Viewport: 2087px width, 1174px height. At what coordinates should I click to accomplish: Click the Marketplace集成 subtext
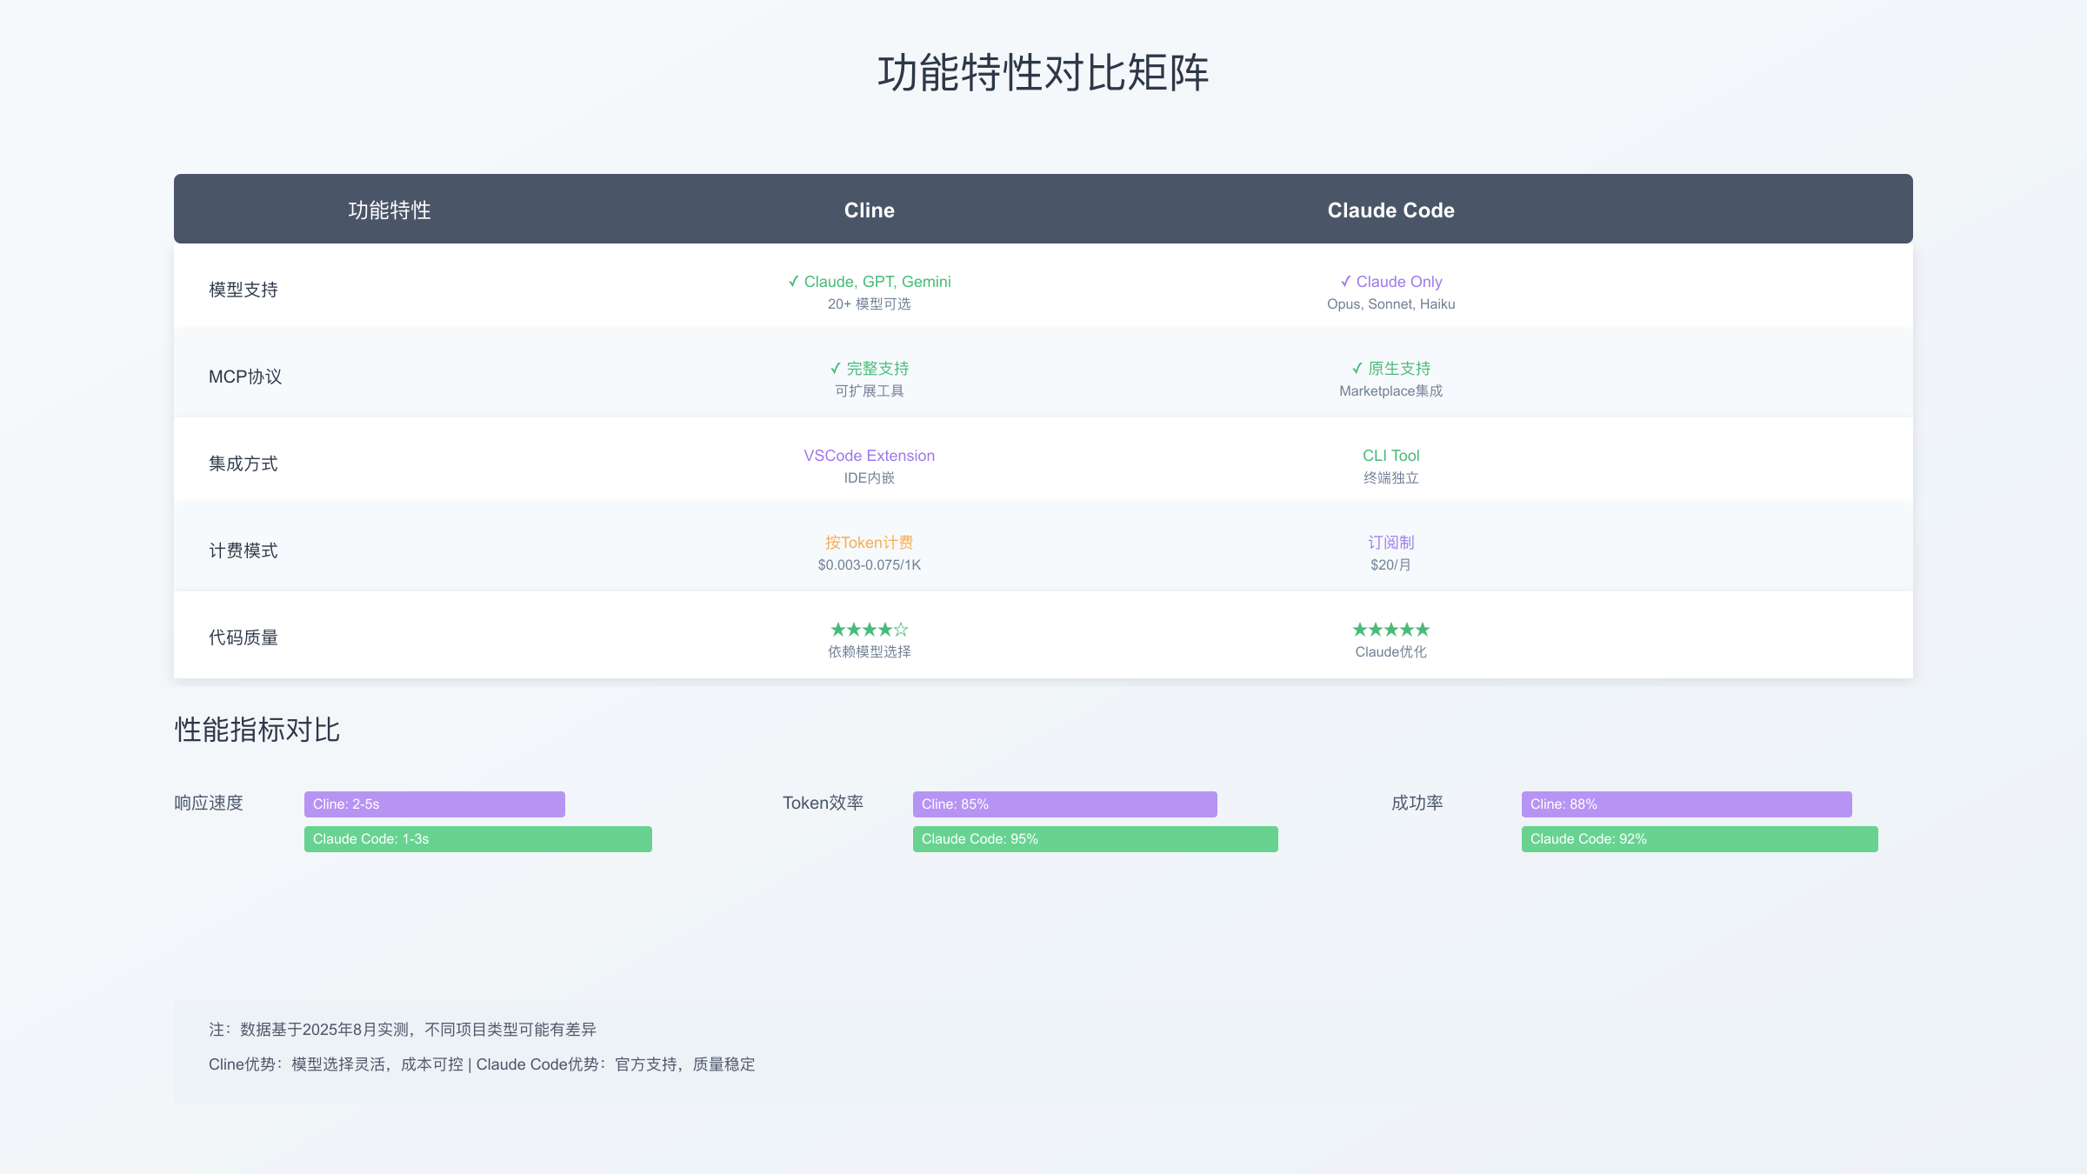tap(1391, 391)
